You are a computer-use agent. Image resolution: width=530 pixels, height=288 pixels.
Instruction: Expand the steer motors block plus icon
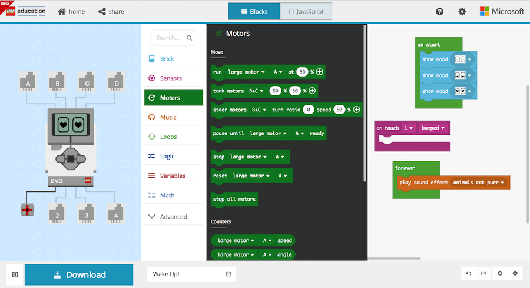(356, 110)
